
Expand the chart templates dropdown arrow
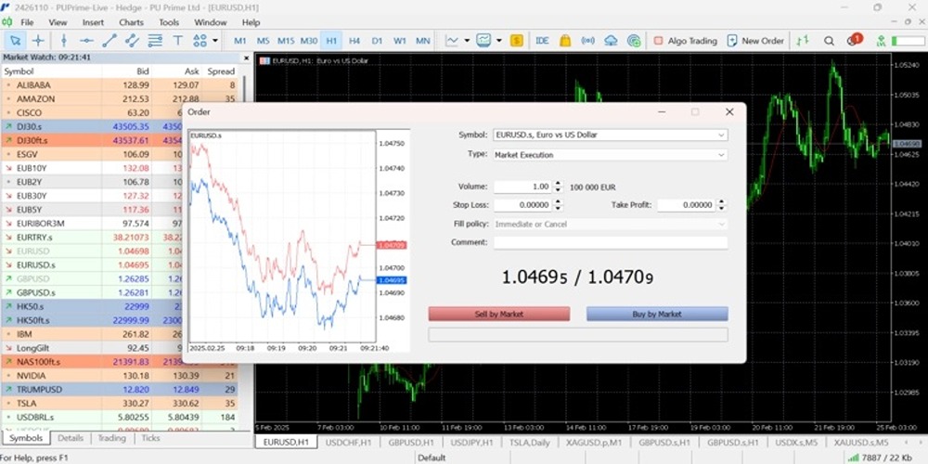499,41
